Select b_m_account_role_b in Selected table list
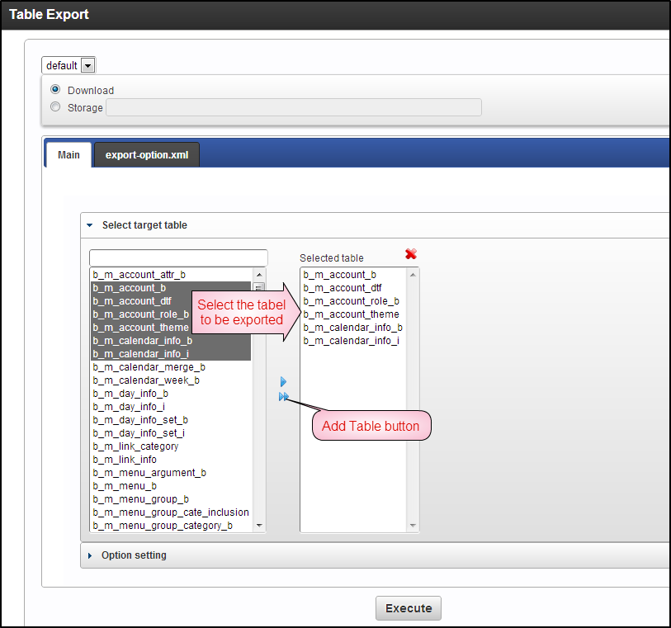The width and height of the screenshot is (671, 628). click(351, 301)
